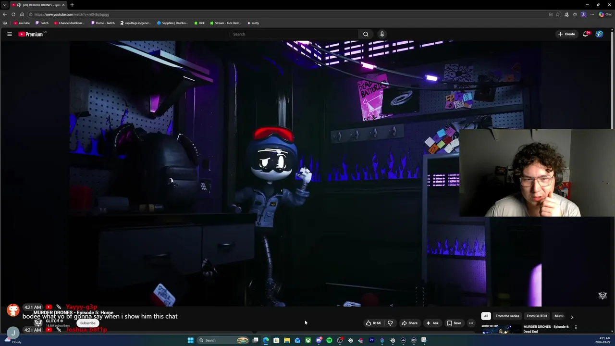The height and width of the screenshot is (346, 615).
Task: Open the nutty bookmark
Action: 253,23
